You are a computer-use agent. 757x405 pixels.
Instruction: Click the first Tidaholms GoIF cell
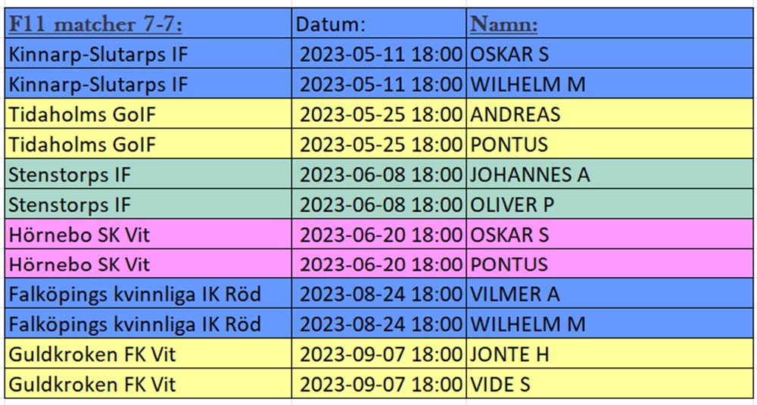148,114
